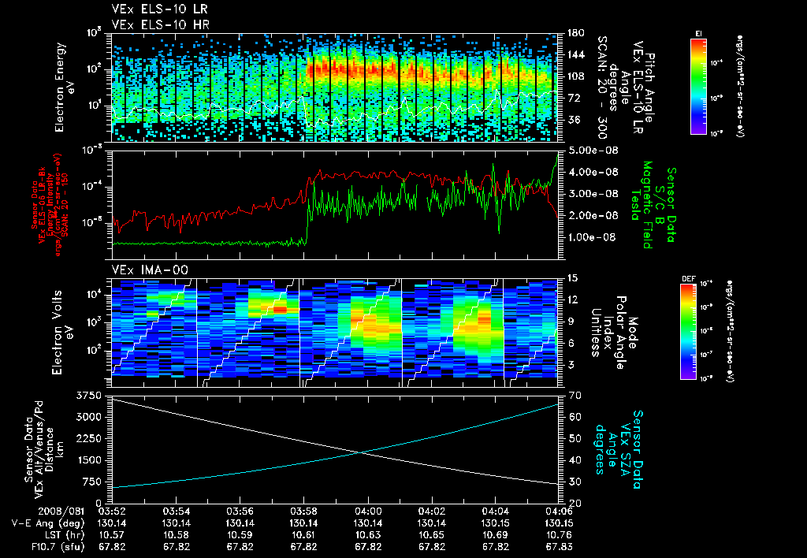Click the SCAN: 20 - 300 label
807x558 pixels.
click(602, 87)
